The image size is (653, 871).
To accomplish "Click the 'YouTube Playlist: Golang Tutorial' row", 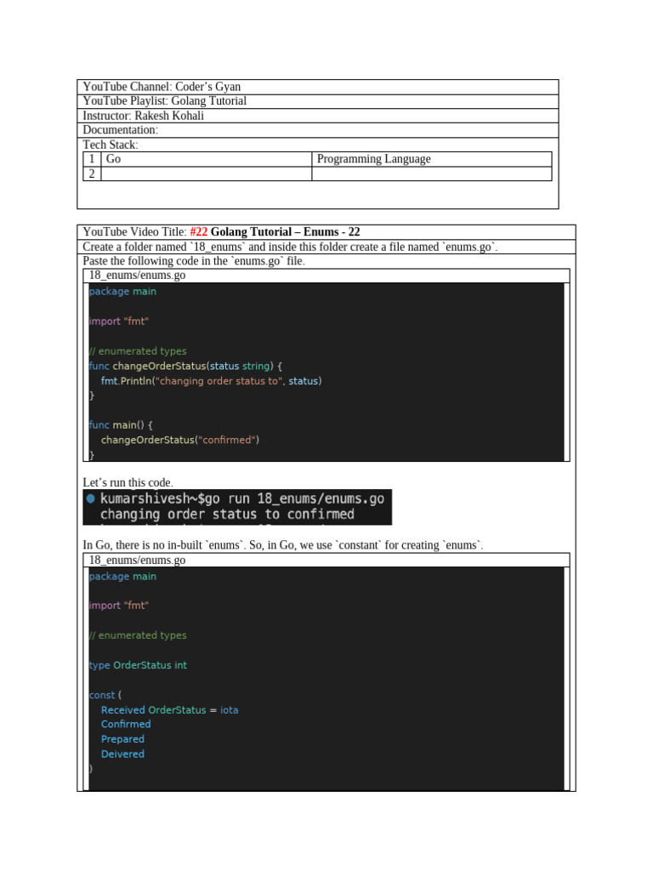I will [318, 101].
